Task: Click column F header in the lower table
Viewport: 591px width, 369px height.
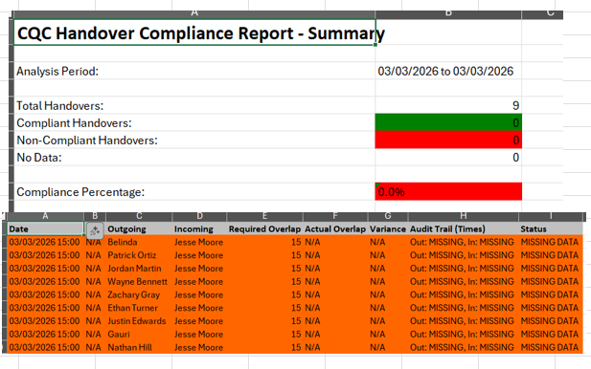Action: click(x=335, y=216)
